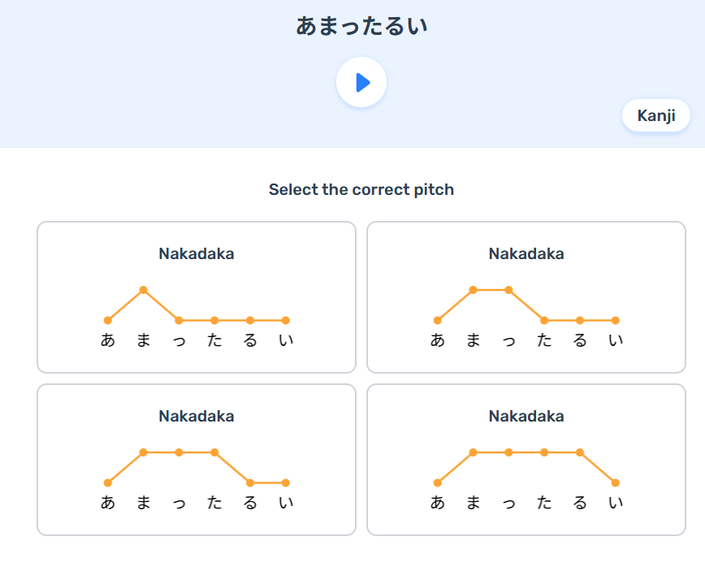Choose the pitch card falling after っ
Viewport: 705px width, 584px height.
[x=526, y=297]
